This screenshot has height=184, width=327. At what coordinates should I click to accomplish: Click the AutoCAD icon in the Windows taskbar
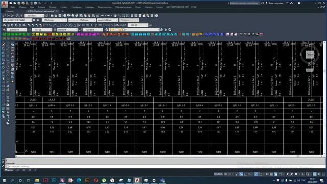(137, 180)
